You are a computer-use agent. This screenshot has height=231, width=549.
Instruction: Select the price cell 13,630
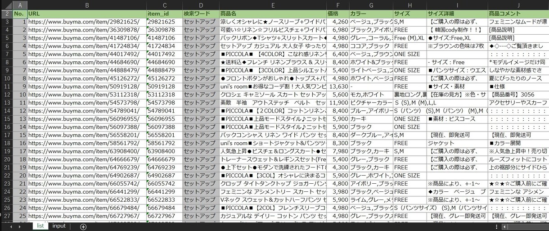[337, 86]
